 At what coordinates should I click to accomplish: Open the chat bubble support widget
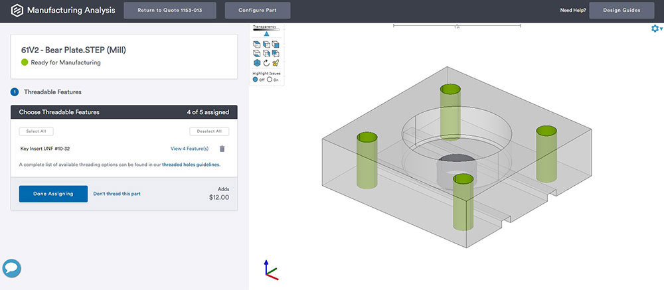pyautogui.click(x=12, y=268)
